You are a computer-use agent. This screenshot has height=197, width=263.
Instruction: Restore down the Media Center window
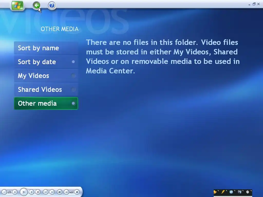tap(254, 4)
